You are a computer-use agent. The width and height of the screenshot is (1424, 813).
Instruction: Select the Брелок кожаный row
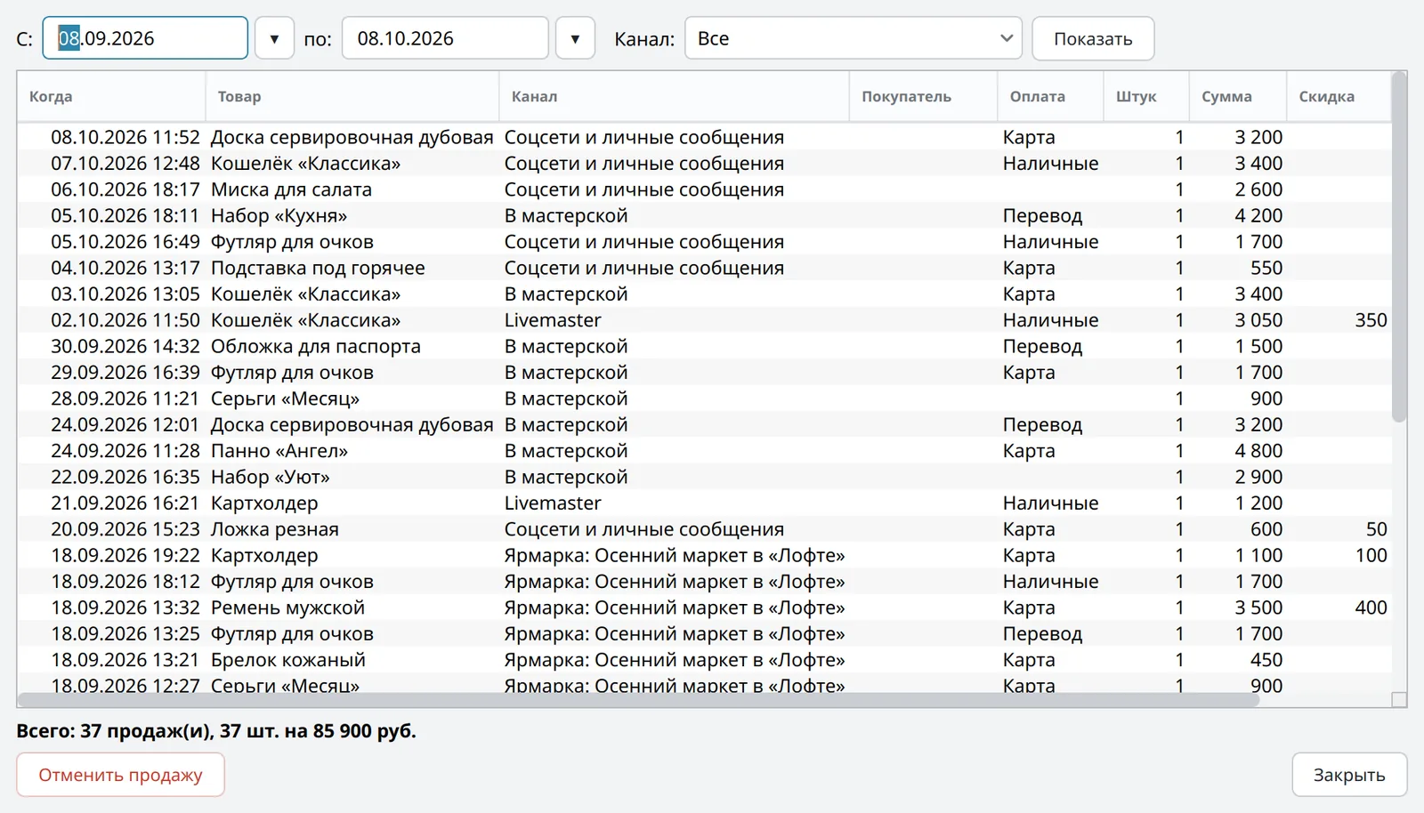click(x=704, y=660)
